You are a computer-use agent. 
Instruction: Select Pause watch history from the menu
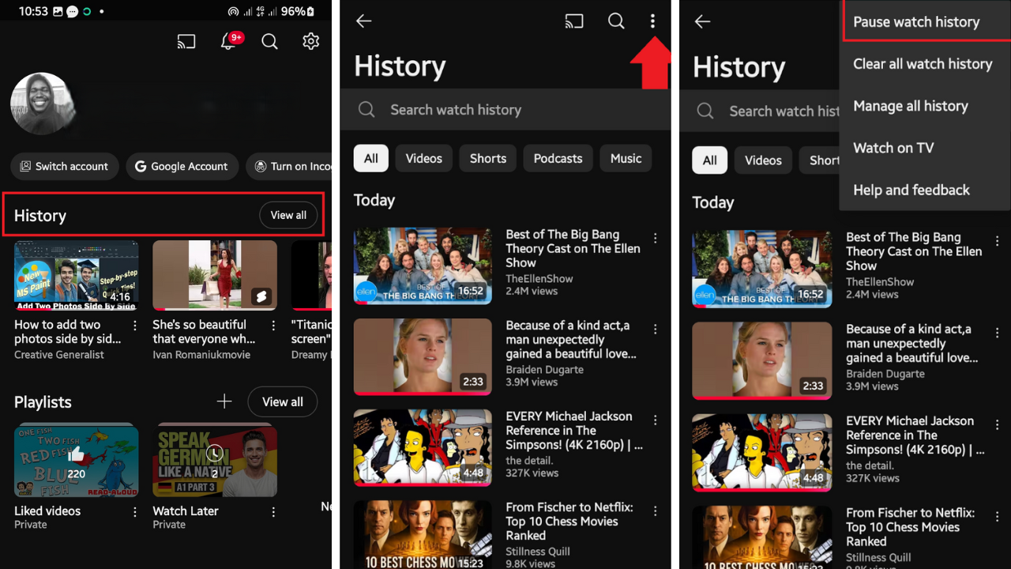915,22
